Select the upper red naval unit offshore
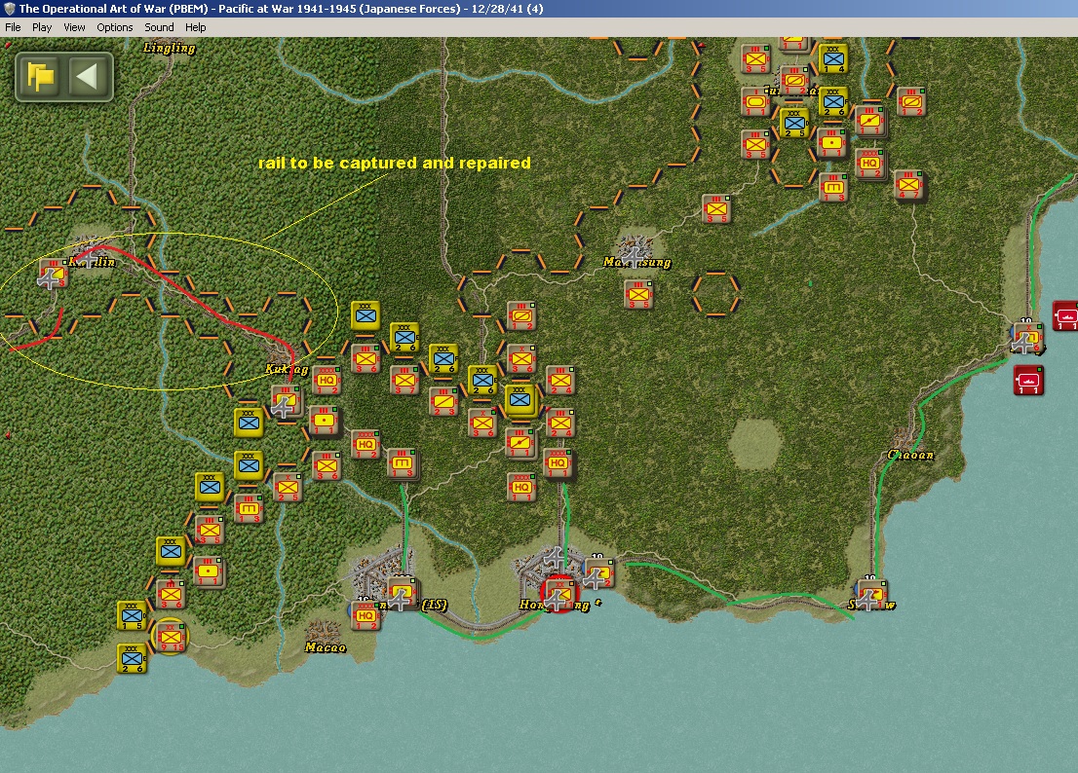Viewport: 1078px width, 773px height. [x=1065, y=316]
